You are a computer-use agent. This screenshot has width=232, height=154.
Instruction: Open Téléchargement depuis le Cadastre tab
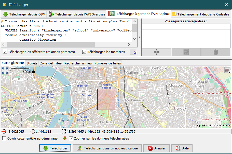201,14
